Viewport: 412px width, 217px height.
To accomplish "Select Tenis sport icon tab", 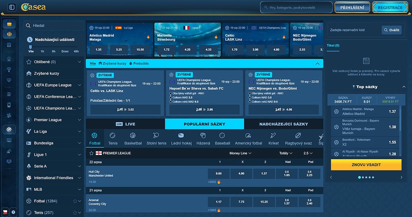I will pyautogui.click(x=113, y=138).
